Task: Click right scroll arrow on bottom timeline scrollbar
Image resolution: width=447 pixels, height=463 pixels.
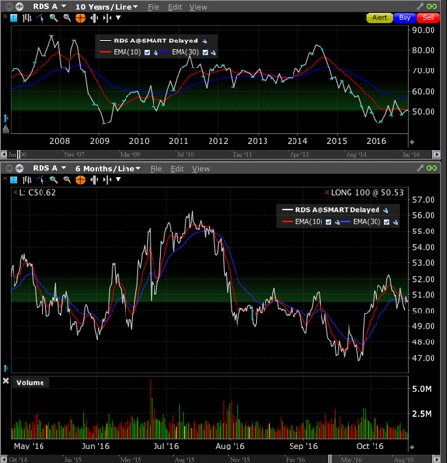Action: click(436, 459)
